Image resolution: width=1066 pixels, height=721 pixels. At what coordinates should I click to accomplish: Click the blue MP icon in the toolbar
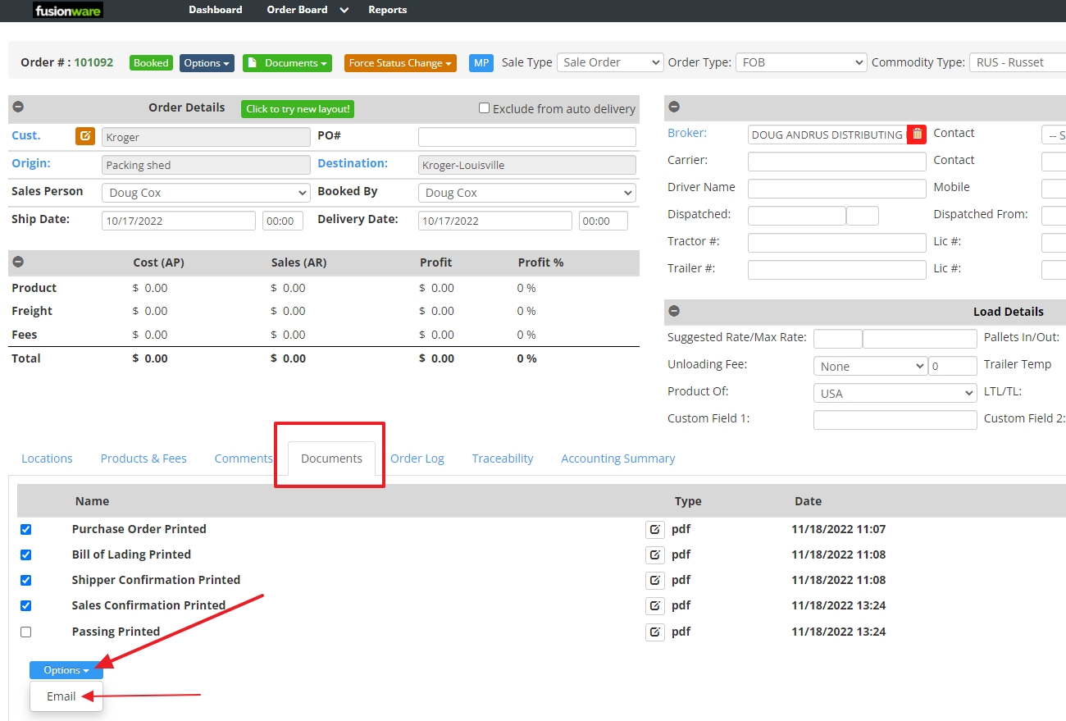[x=482, y=62]
